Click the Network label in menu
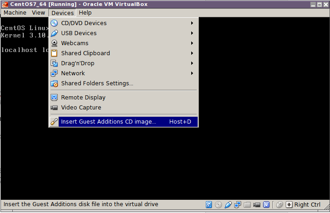 pyautogui.click(x=73, y=73)
